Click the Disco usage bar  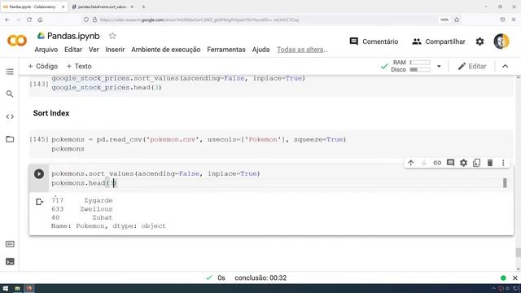[x=420, y=69]
